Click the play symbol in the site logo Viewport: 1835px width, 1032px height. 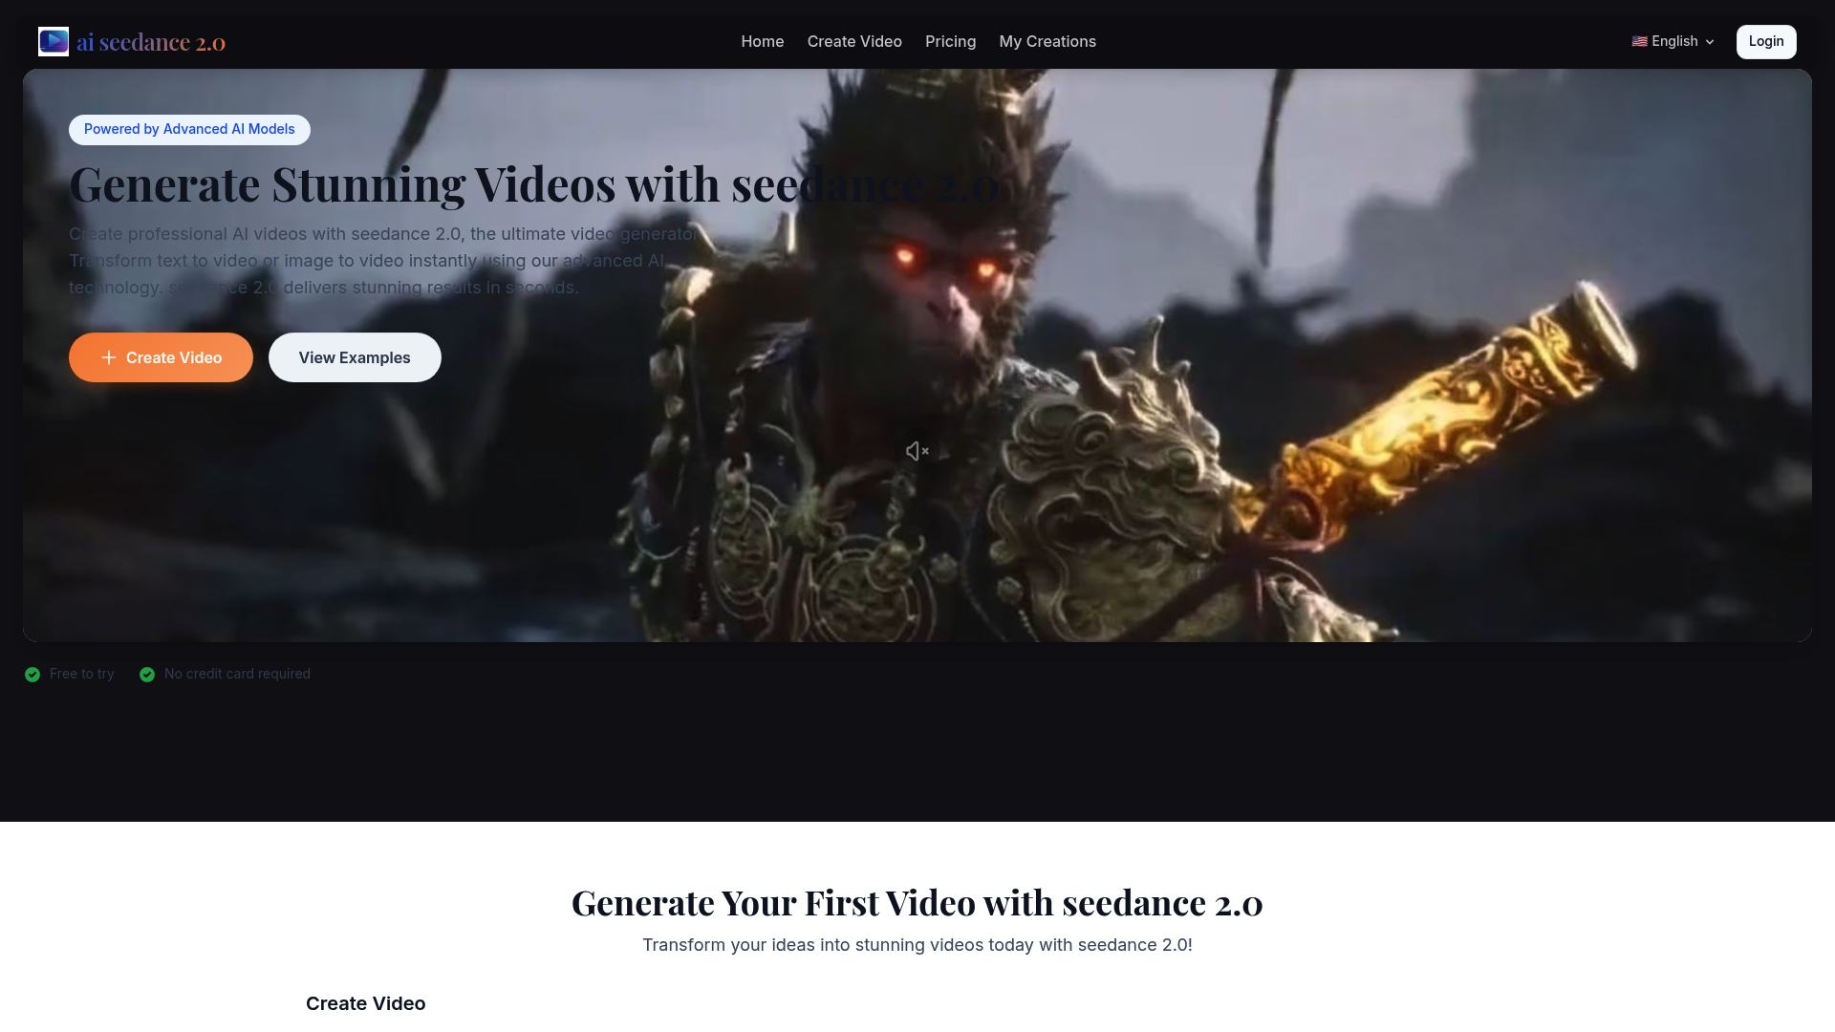[54, 41]
